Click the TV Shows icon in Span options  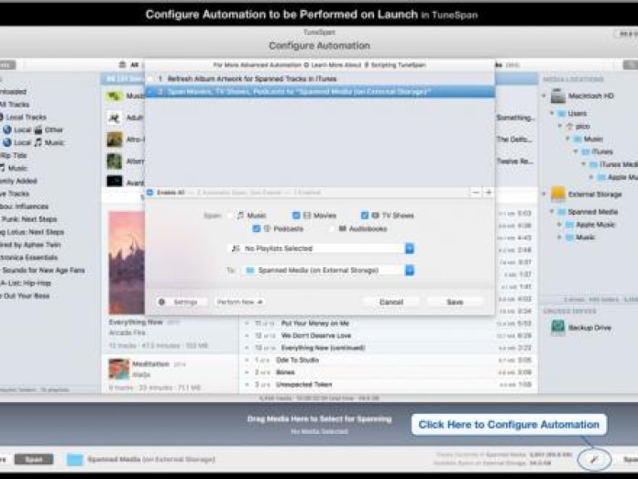pos(375,215)
